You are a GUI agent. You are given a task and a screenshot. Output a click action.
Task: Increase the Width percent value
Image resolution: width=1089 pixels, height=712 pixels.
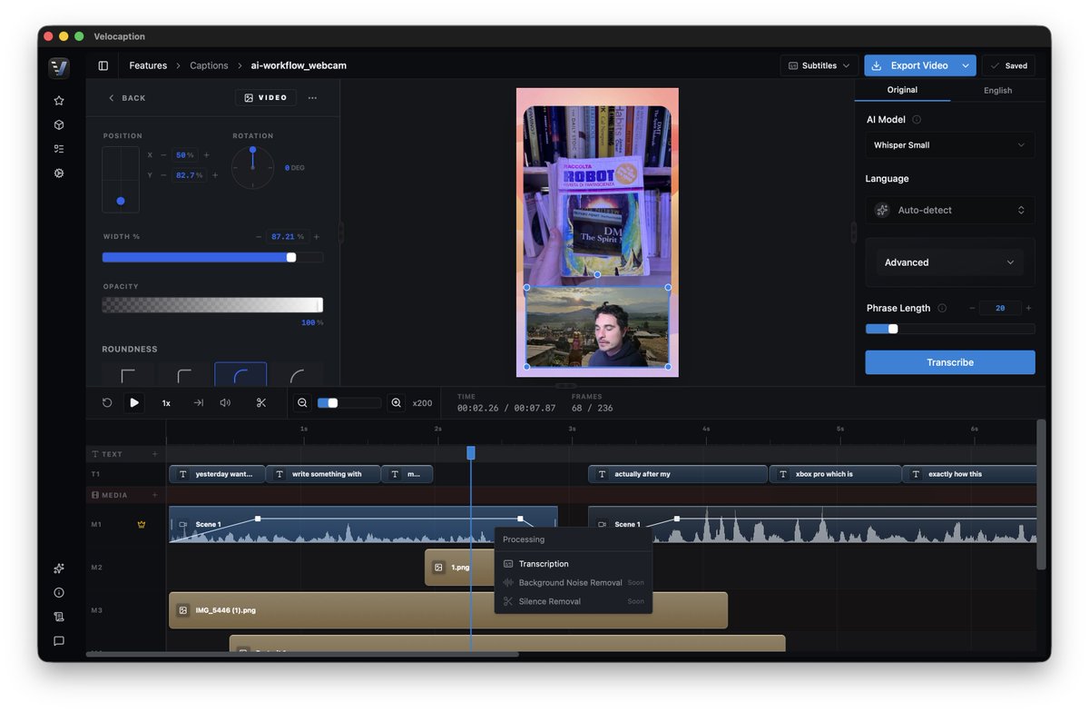(x=317, y=236)
